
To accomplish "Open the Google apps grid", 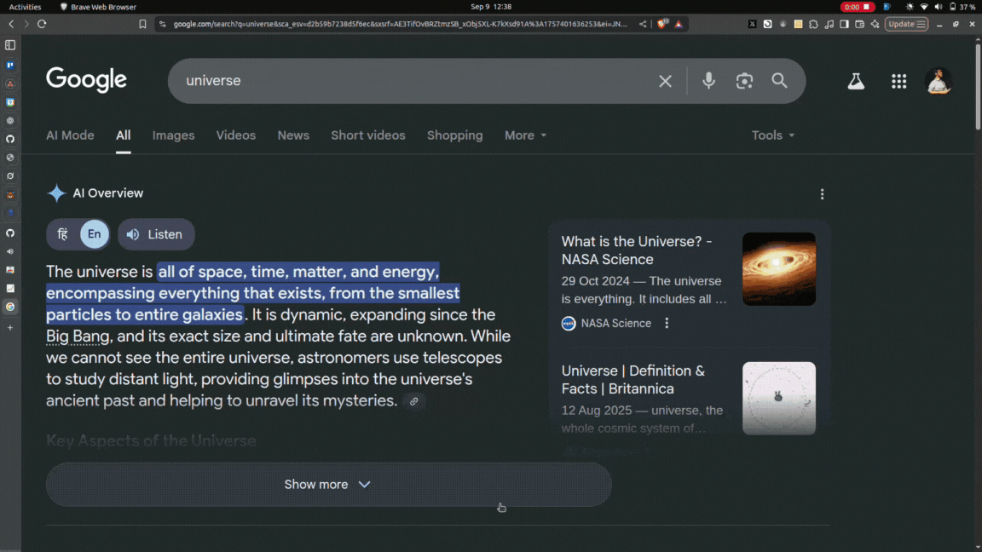I will click(x=898, y=80).
